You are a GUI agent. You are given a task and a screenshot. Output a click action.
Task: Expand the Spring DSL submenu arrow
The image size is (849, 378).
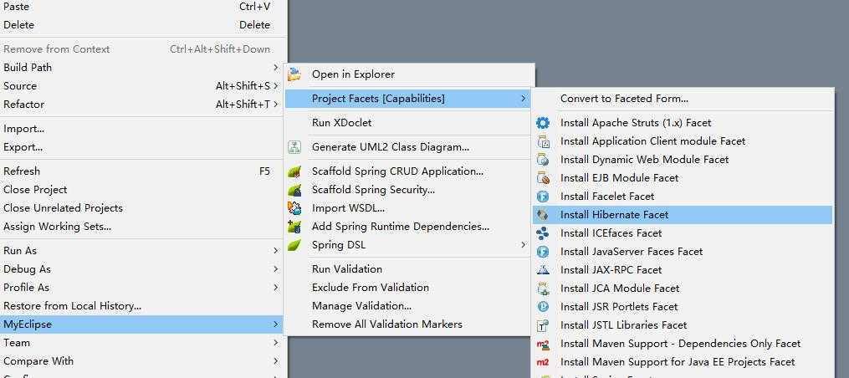[x=523, y=245]
